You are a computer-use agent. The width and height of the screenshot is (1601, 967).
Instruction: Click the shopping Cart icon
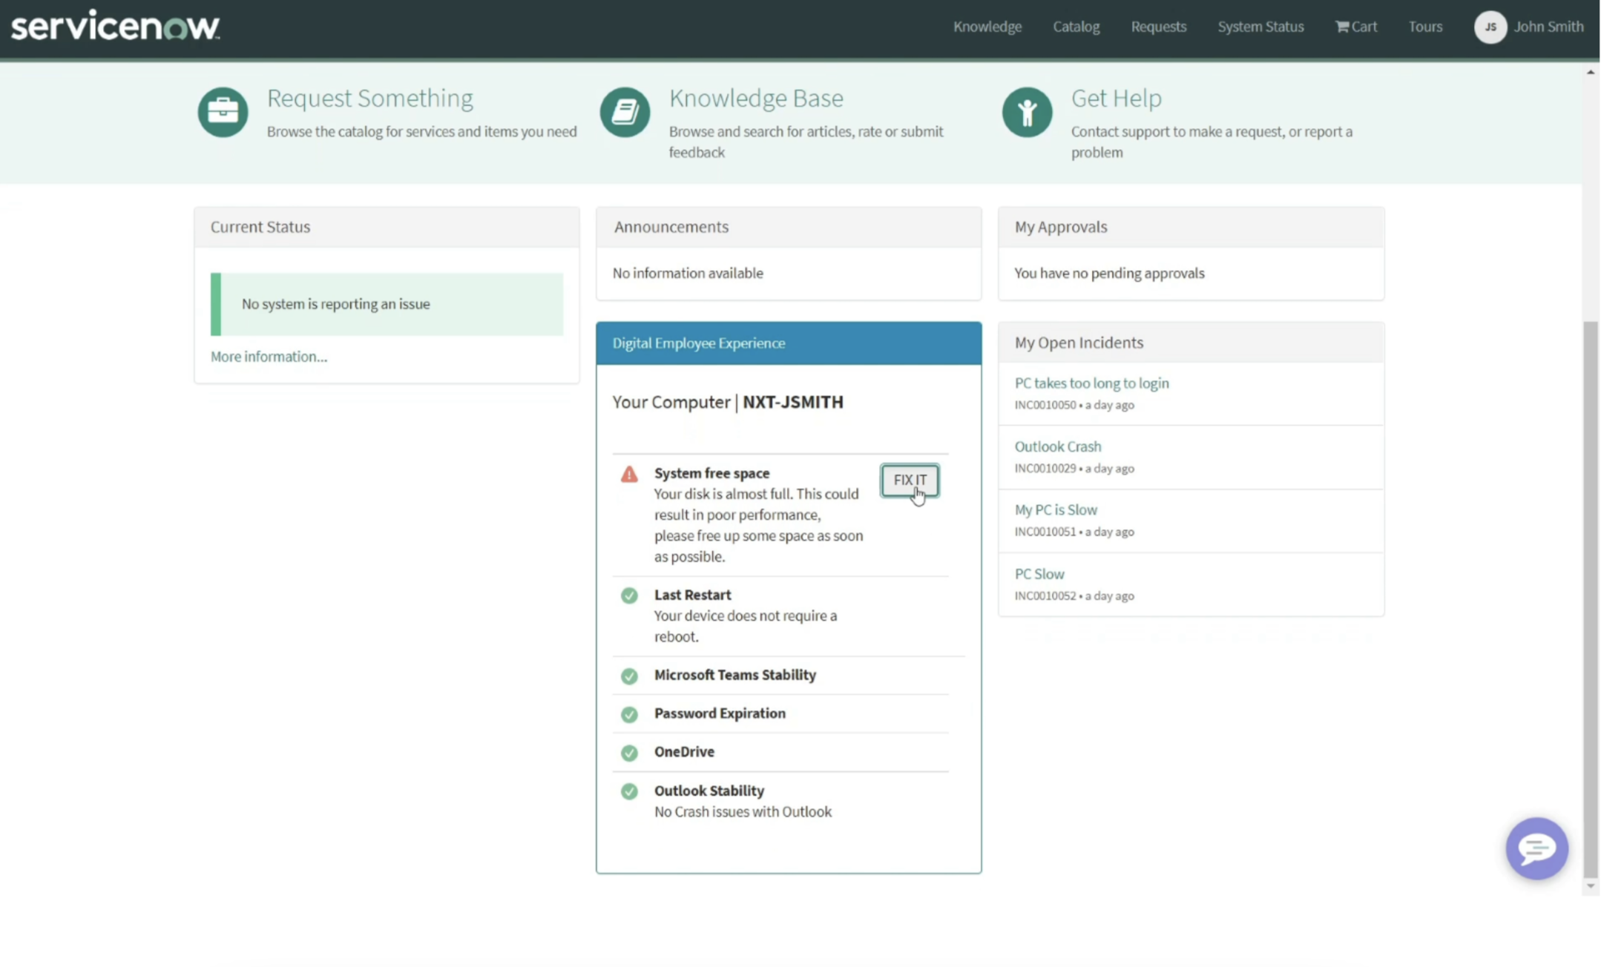[1342, 27]
